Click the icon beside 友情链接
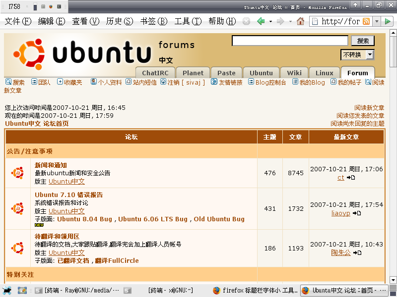The width and height of the screenshot is (397, 297). (214, 82)
